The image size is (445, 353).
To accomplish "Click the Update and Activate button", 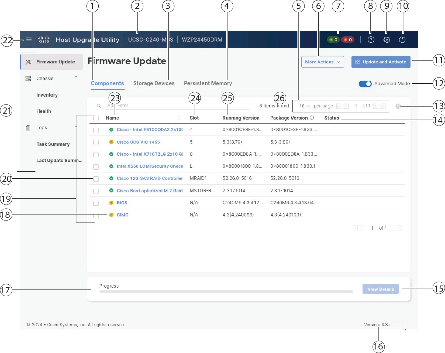I will pos(381,62).
